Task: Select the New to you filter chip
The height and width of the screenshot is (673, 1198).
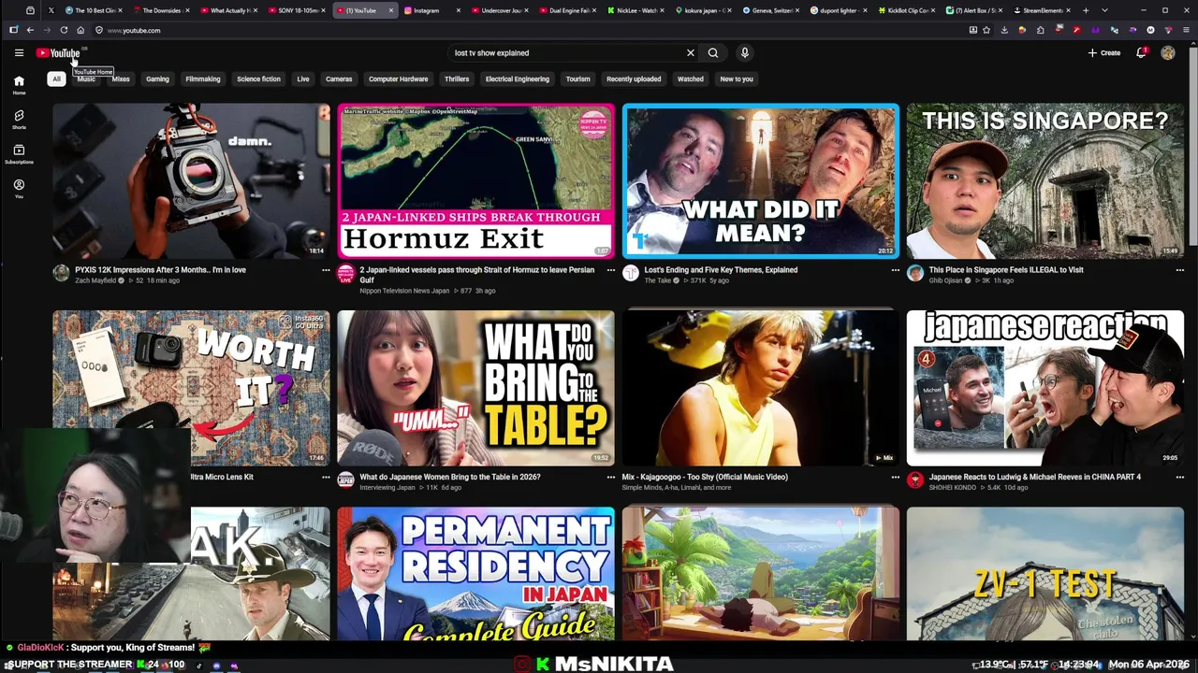Action: coord(737,79)
